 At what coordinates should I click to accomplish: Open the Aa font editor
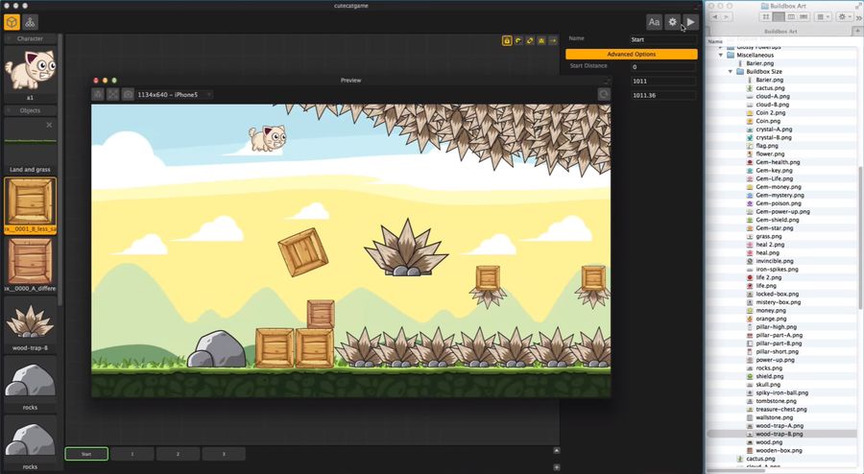pos(654,21)
